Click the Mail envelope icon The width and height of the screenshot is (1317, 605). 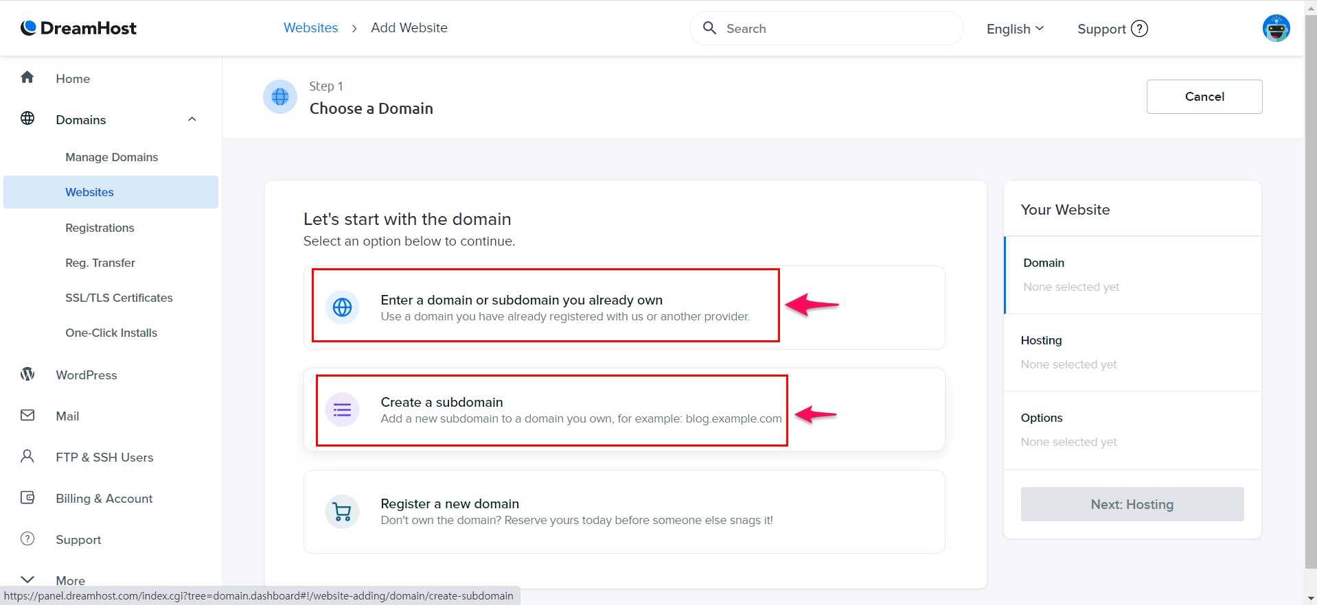click(x=27, y=415)
